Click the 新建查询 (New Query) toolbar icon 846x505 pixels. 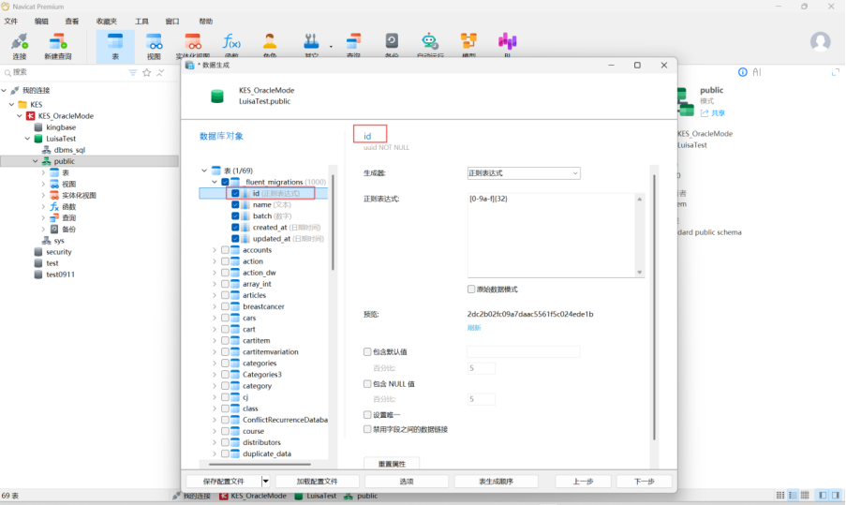point(57,44)
